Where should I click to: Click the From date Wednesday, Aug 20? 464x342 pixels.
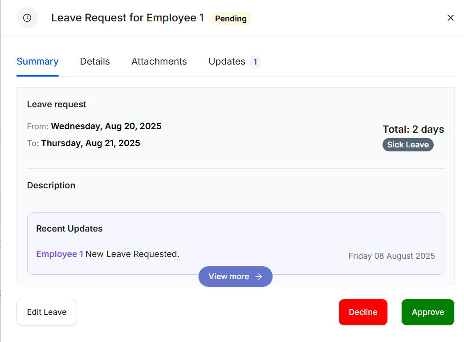(x=106, y=126)
